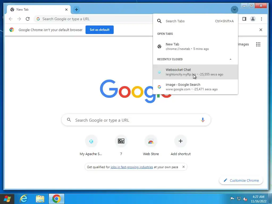Viewport: 272px width, 204px height.
Task: Click the Google icon in address bar
Action: point(38,19)
